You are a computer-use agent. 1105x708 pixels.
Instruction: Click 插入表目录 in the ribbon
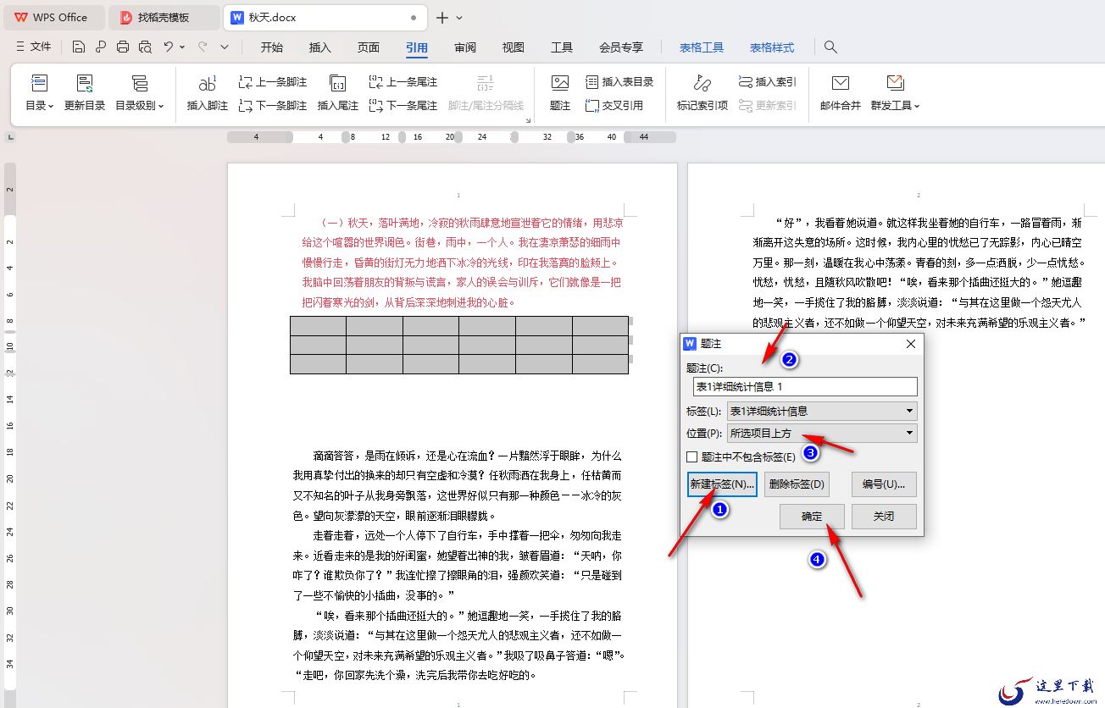619,82
